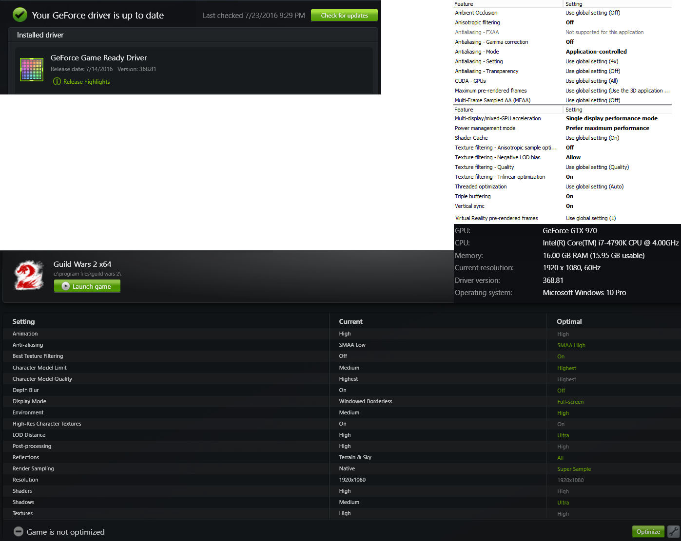The image size is (681, 541).
Task: Select the Depth Blur setting row
Action: (341, 390)
